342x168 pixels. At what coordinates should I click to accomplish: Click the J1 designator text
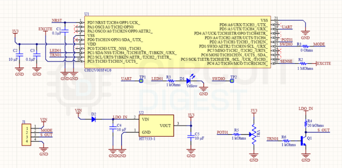pos(24,122)
